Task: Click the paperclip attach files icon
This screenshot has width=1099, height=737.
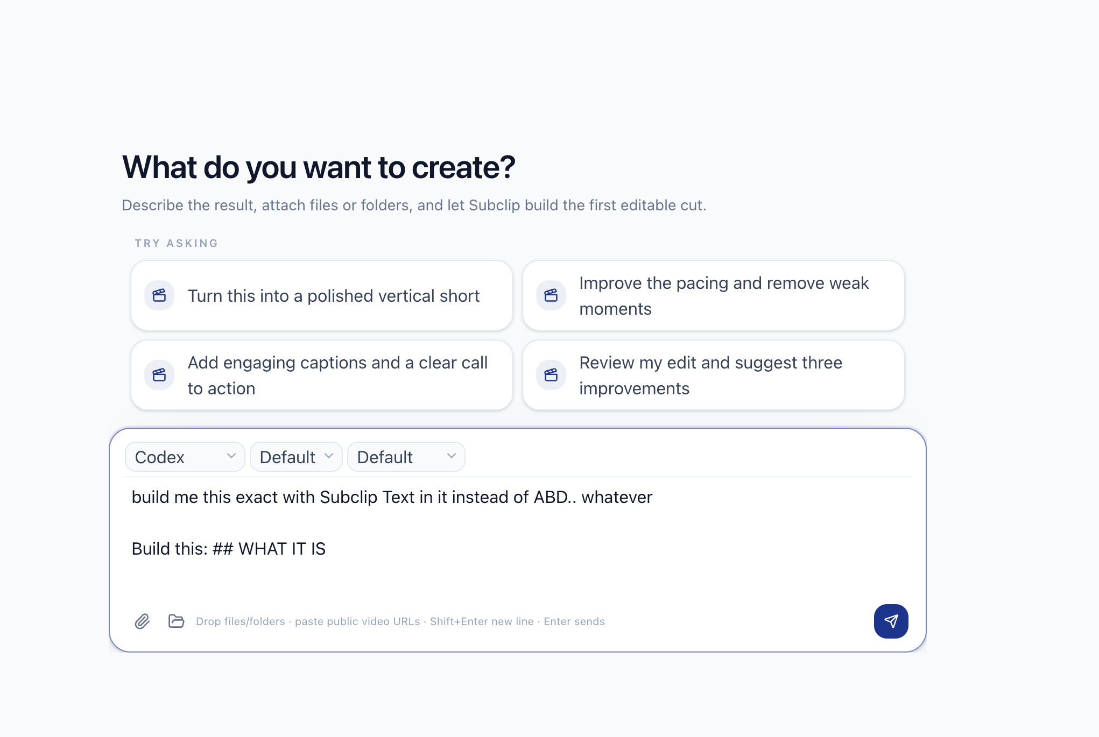Action: coord(142,621)
